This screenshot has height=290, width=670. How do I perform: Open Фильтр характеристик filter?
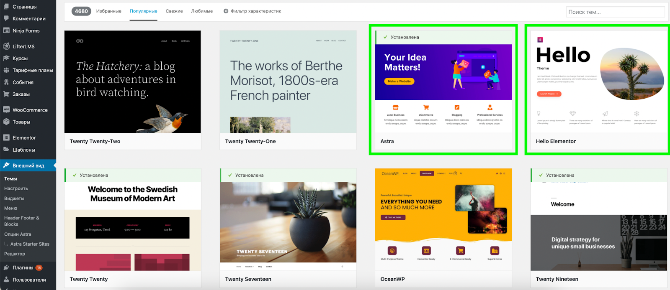pos(252,11)
